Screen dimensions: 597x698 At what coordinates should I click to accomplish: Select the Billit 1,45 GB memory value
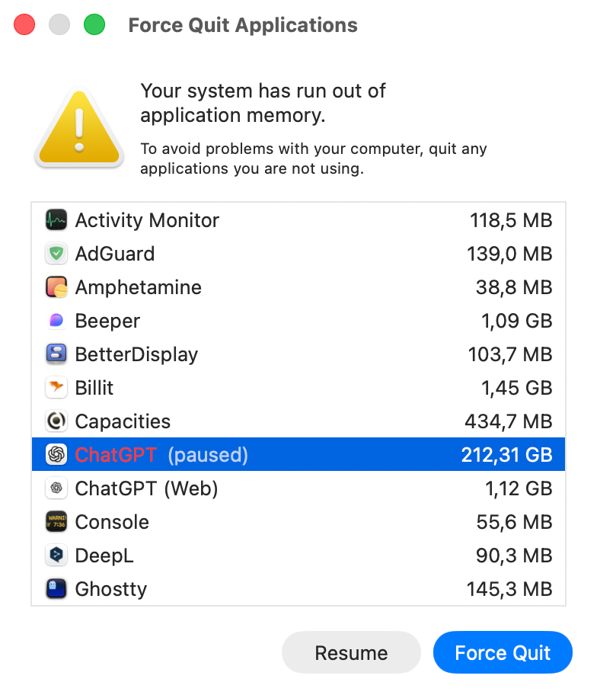[516, 389]
